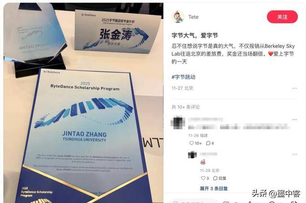Click 回复 to reply to the comment
The width and height of the screenshot is (306, 203).
pyautogui.click(x=220, y=178)
